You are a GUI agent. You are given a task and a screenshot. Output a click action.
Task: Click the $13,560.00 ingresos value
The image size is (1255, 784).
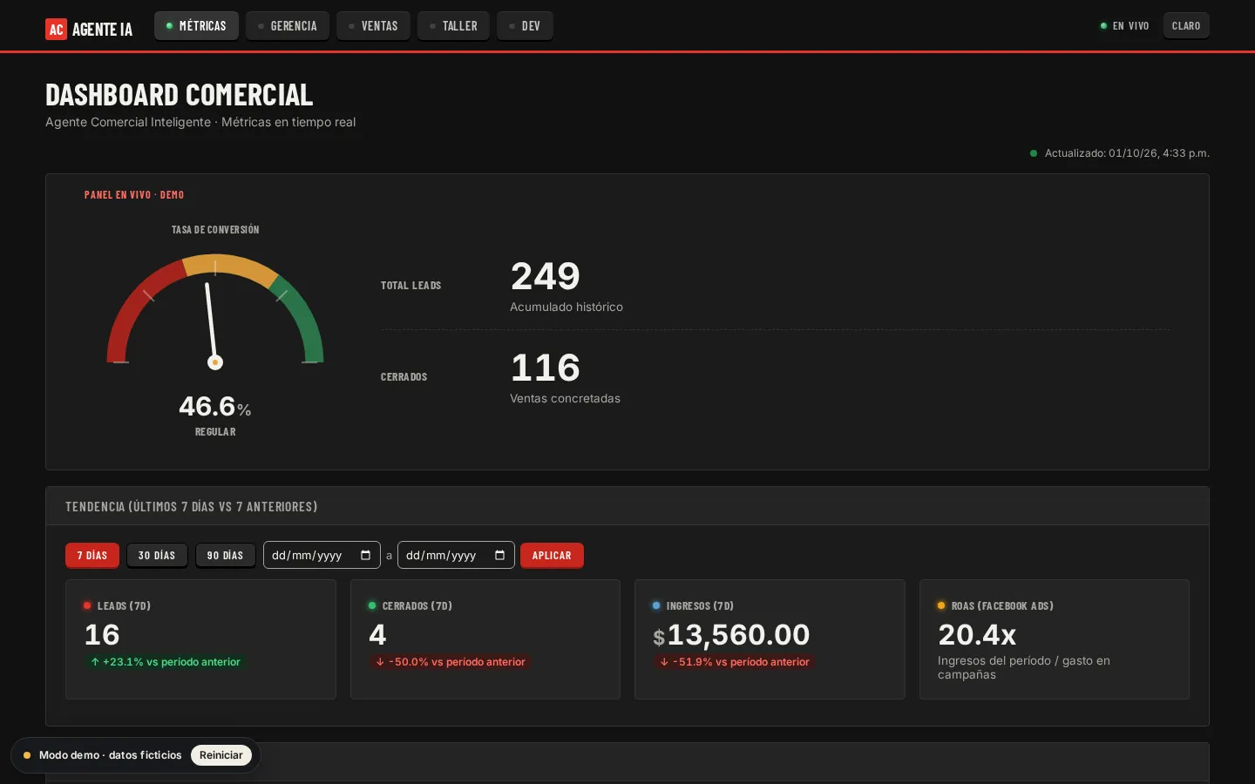point(732,635)
